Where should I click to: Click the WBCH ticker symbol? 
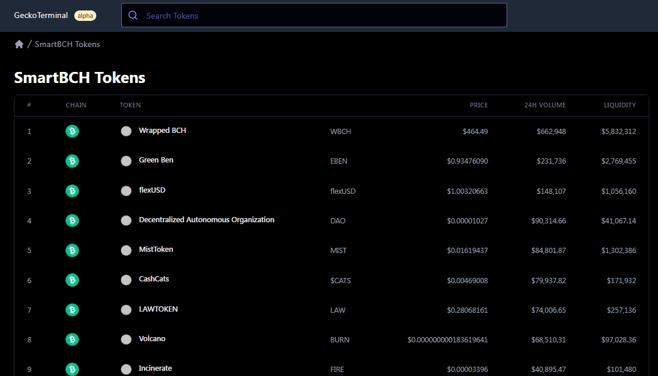pos(341,131)
